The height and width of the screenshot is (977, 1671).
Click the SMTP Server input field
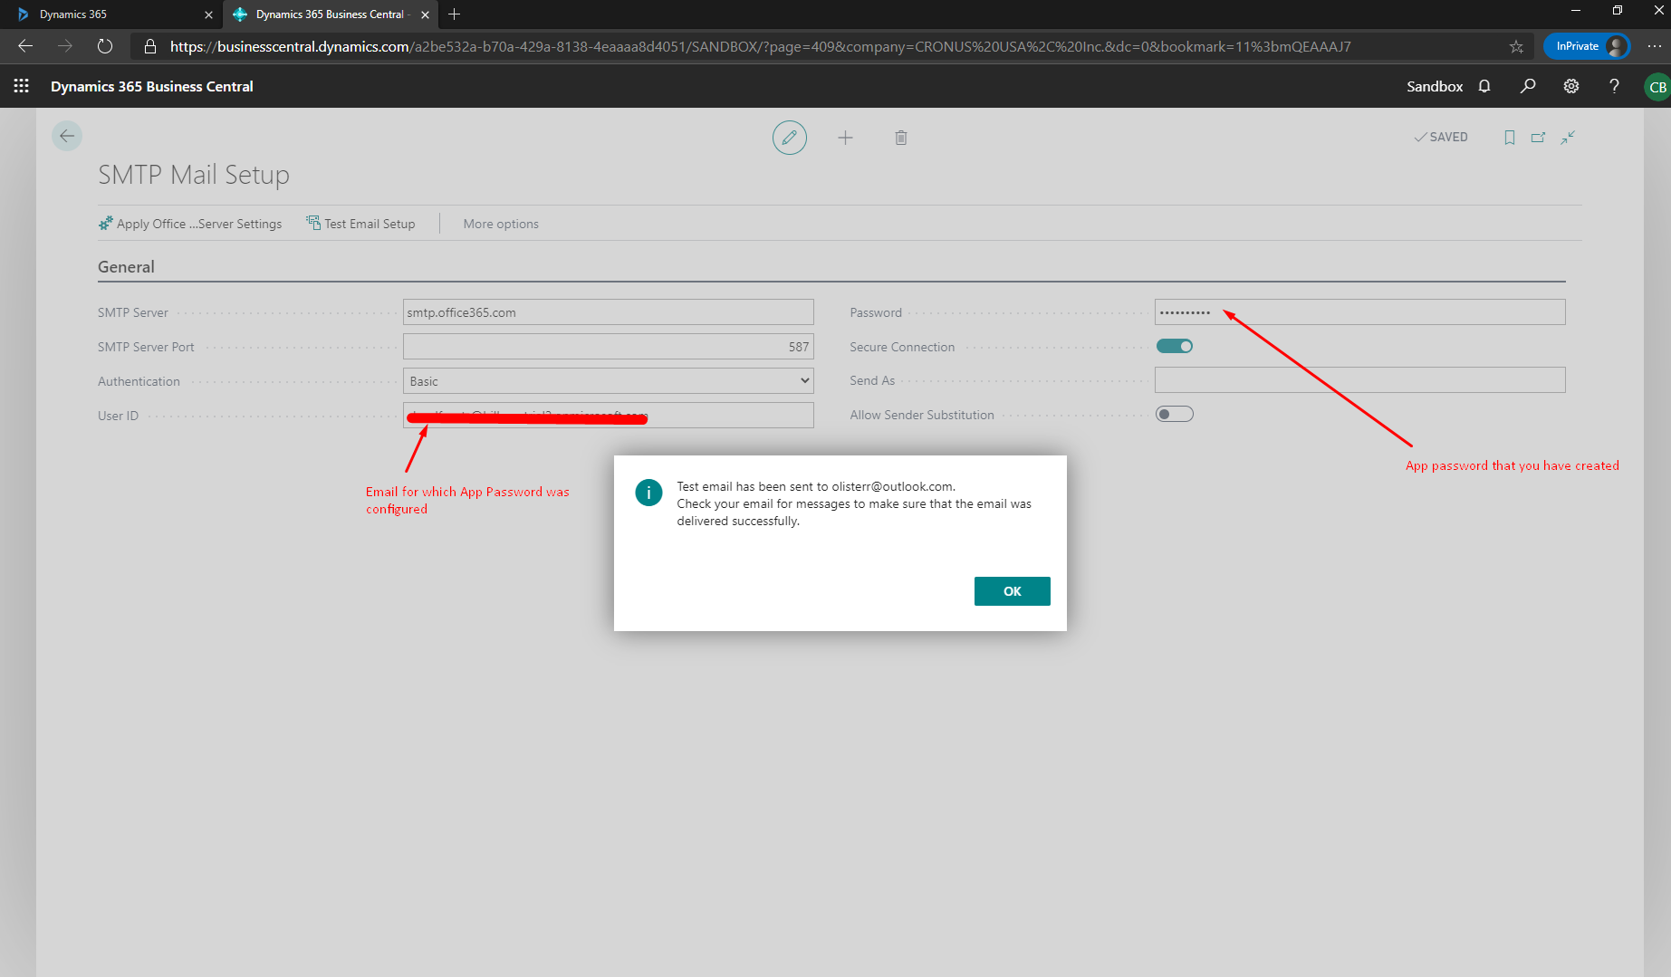pos(608,312)
